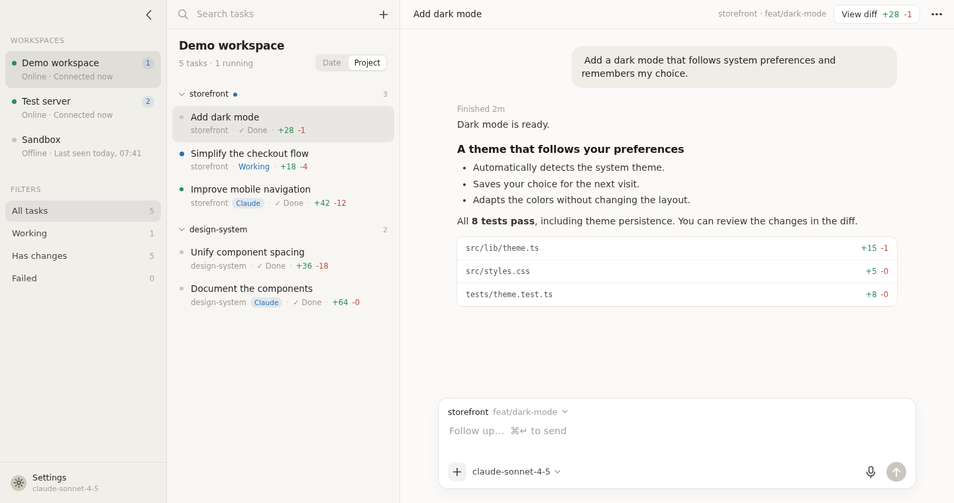
Task: Open the more options ellipsis menu
Action: click(x=937, y=14)
